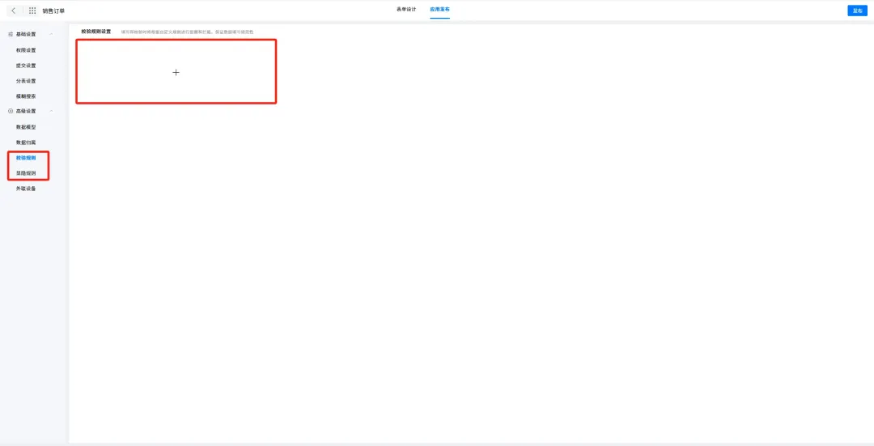Go to 外联设备 in the sidebar
This screenshot has width=874, height=446.
tap(26, 189)
